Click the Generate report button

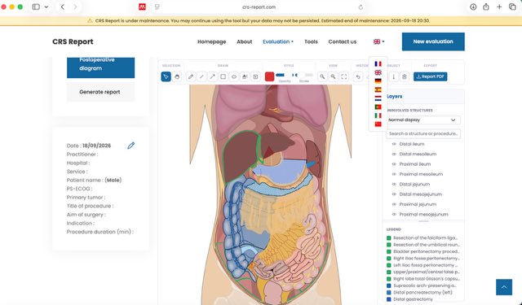tap(100, 92)
